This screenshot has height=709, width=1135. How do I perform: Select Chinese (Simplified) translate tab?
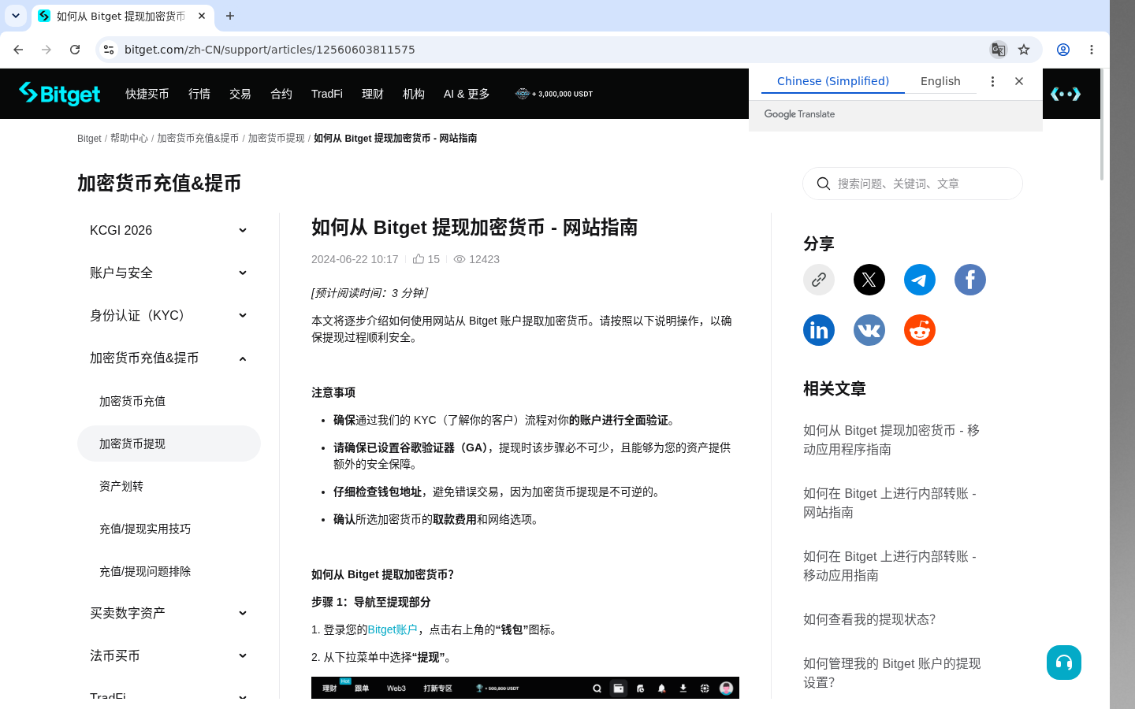pos(832,81)
